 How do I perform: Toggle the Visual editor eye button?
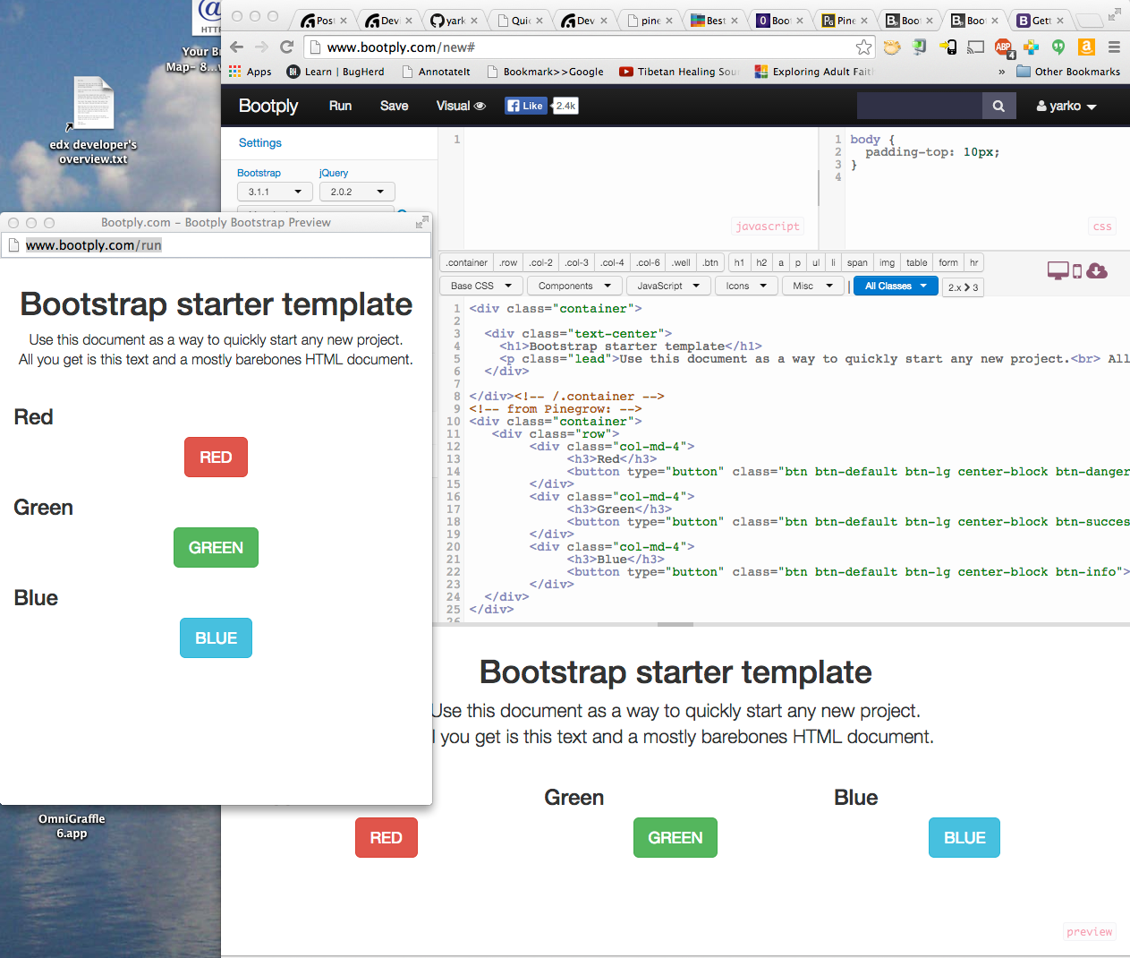pyautogui.click(x=461, y=106)
